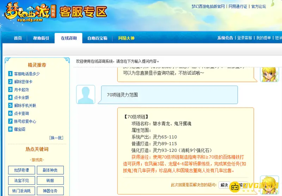Click the 转门派消耗 keyword button
This screenshot has height=196, width=282.
22,191
